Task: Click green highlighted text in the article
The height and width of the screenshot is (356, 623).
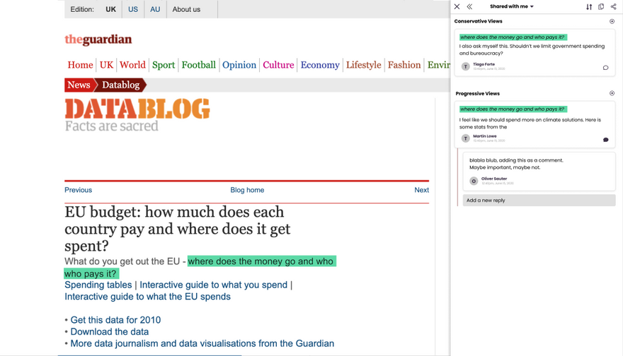Action: pyautogui.click(x=261, y=261)
